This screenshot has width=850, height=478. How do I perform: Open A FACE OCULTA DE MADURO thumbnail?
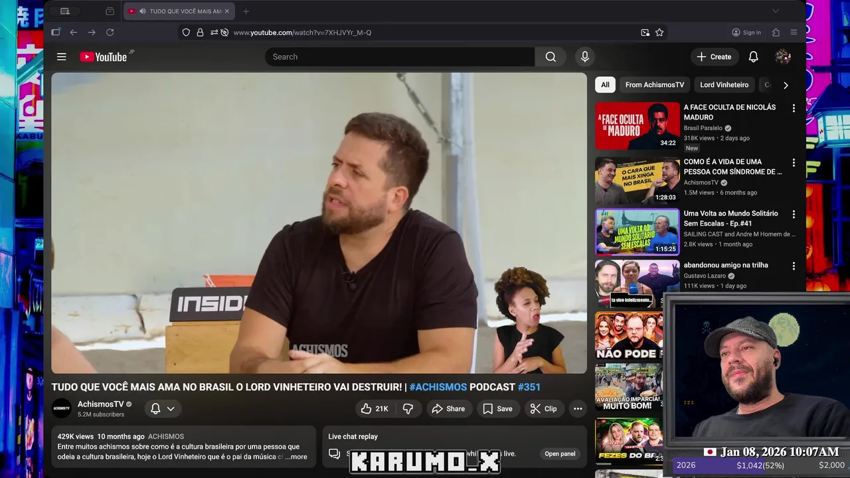[637, 126]
